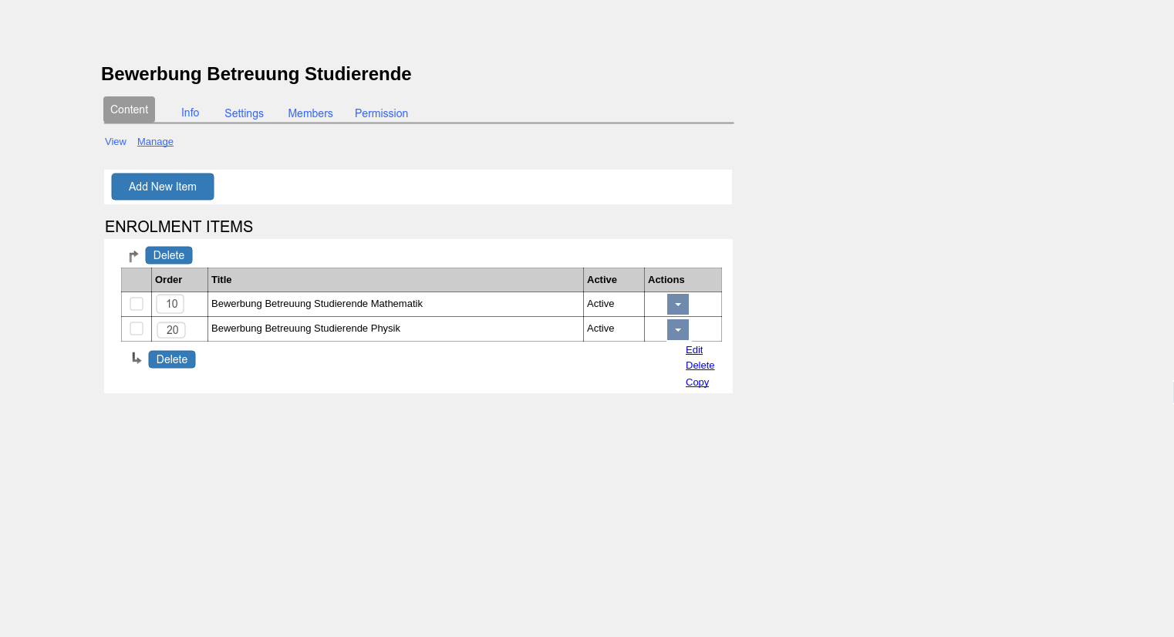Click the order field containing 10
This screenshot has width=1174, height=637.
tap(170, 304)
